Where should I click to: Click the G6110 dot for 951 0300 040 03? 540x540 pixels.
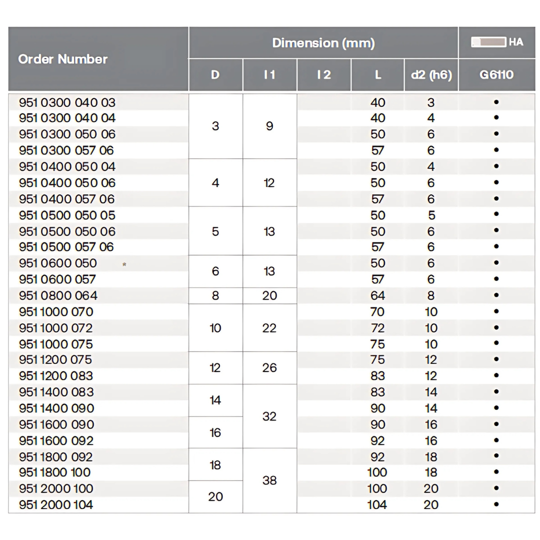click(496, 102)
